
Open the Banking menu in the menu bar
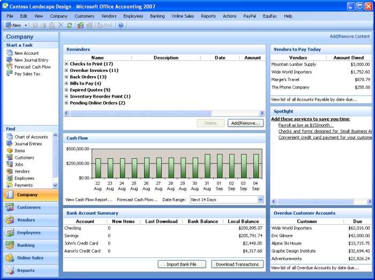click(157, 16)
